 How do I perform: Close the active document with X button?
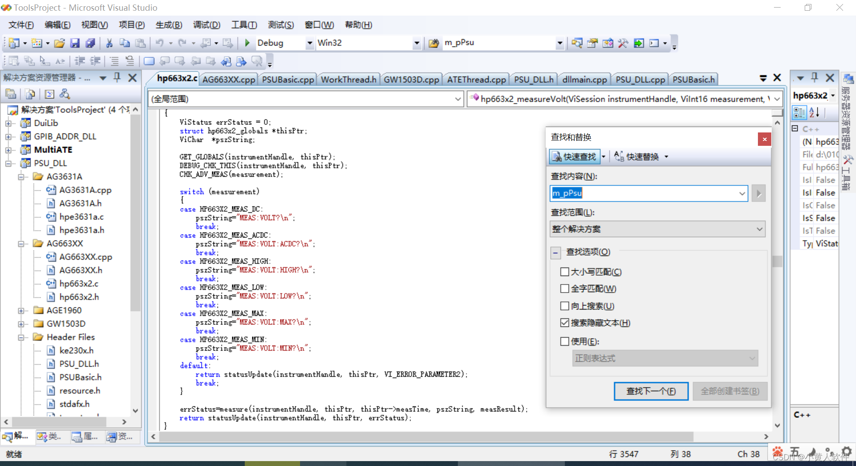[777, 78]
